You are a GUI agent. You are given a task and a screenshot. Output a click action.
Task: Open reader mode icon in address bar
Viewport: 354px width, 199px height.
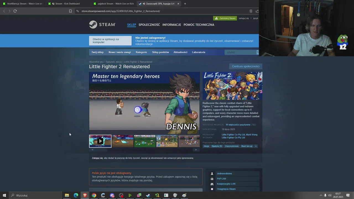251,11
